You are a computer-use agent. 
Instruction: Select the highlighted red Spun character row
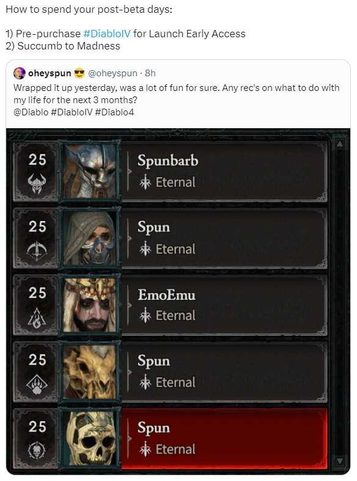tap(225, 439)
